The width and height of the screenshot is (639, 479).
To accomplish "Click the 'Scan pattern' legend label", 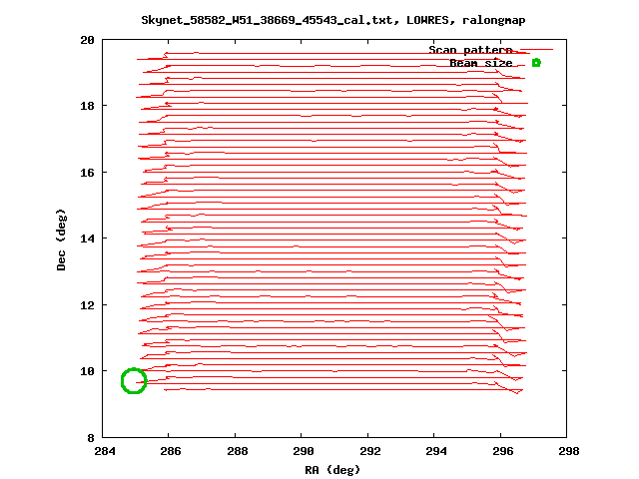I will tap(470, 50).
